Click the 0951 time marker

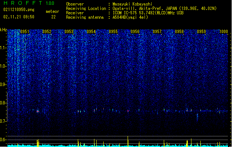coord(25,32)
